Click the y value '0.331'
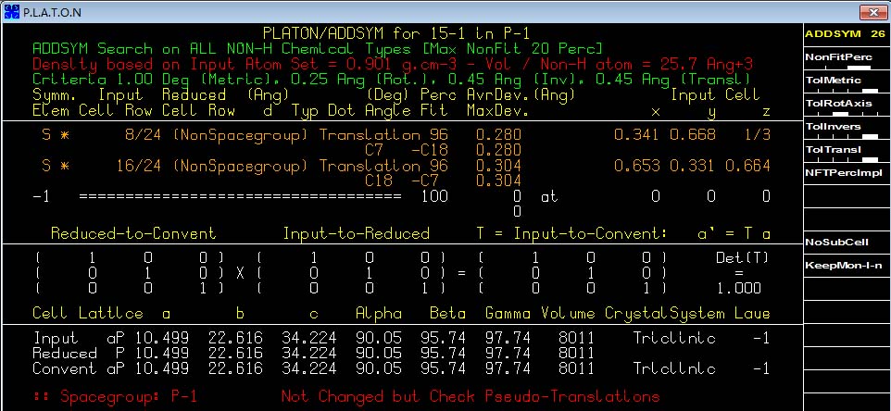Viewport: 891px width, 411px height. click(692, 166)
